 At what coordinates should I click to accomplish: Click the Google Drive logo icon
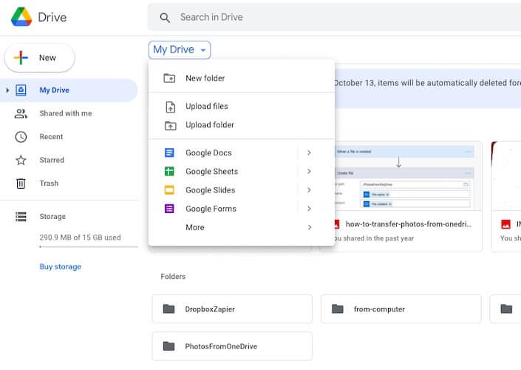pos(21,17)
